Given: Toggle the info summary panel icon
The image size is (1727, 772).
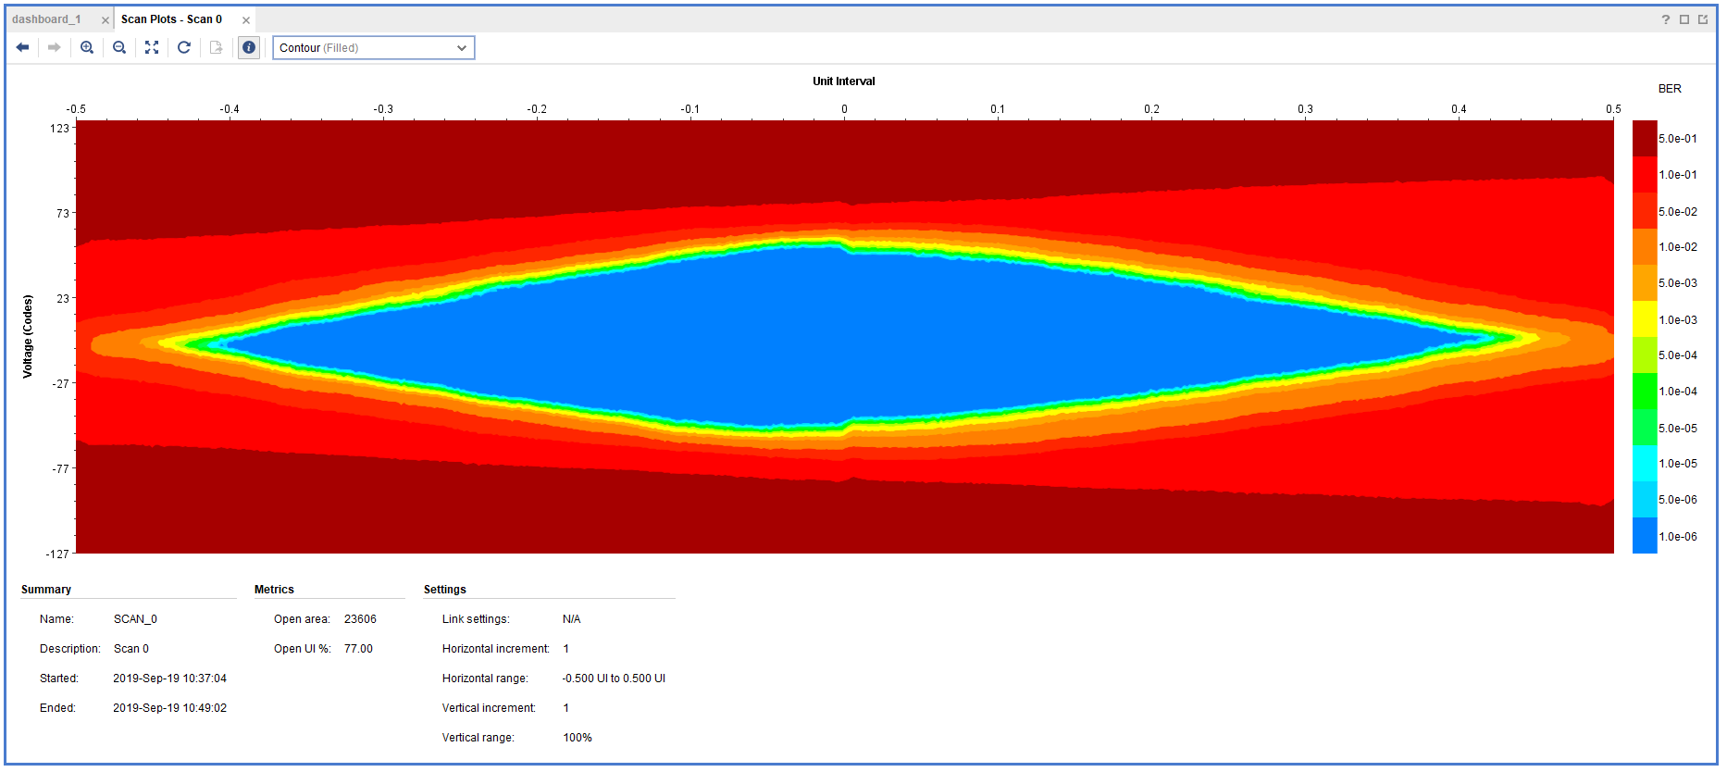Looking at the screenshot, I should pyautogui.click(x=249, y=47).
